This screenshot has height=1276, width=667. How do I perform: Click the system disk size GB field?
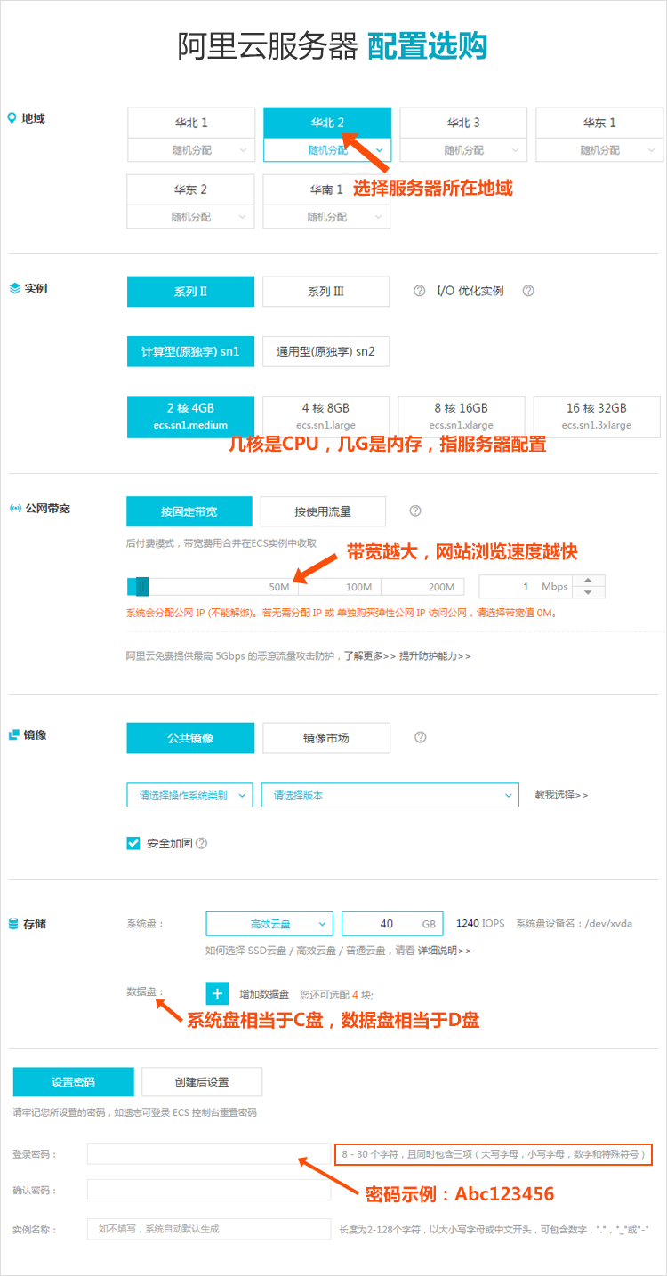(x=394, y=924)
